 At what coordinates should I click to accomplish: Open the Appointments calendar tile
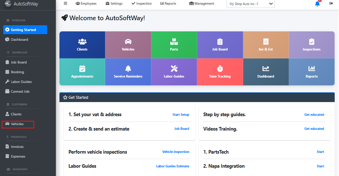click(x=82, y=72)
